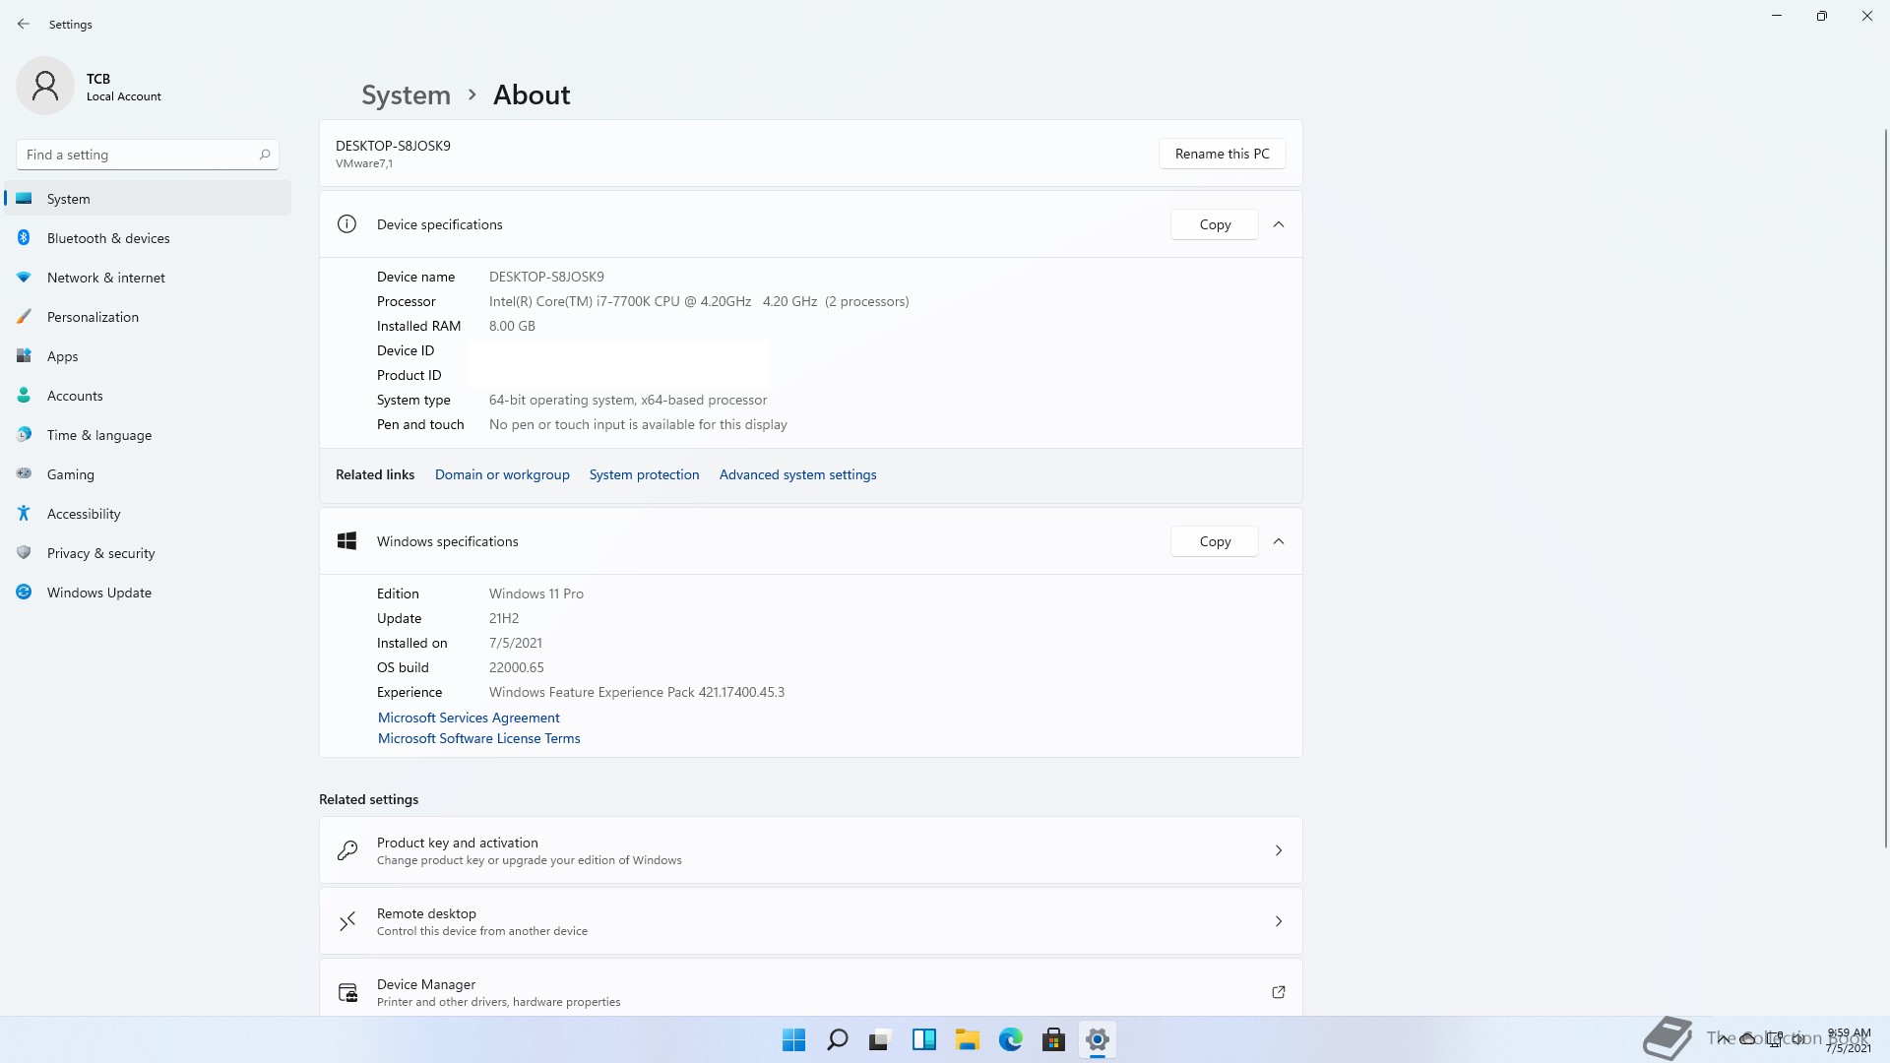The width and height of the screenshot is (1890, 1063).
Task: Click the back arrow in Settings header
Action: click(x=24, y=24)
